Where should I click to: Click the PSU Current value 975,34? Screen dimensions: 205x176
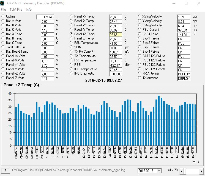coord(184,30)
